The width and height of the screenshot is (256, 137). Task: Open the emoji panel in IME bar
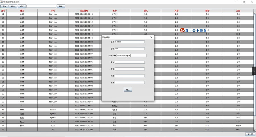[x=194, y=30]
